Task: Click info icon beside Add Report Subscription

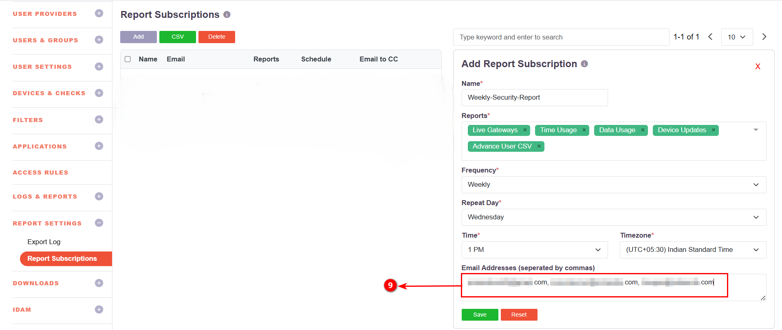Action: coord(584,64)
